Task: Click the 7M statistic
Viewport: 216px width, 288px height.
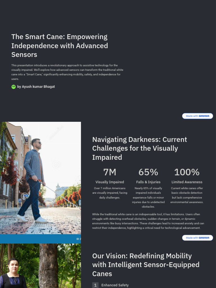Action: (x=110, y=172)
